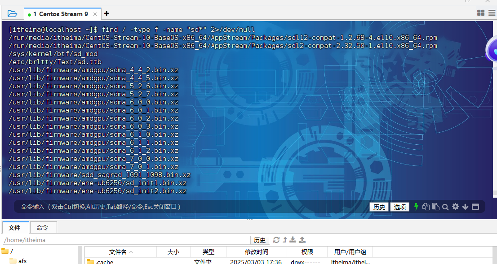The image size is (497, 264).
Task: Click sdma_5_2_6.bin.xz output line
Action: pos(93,86)
